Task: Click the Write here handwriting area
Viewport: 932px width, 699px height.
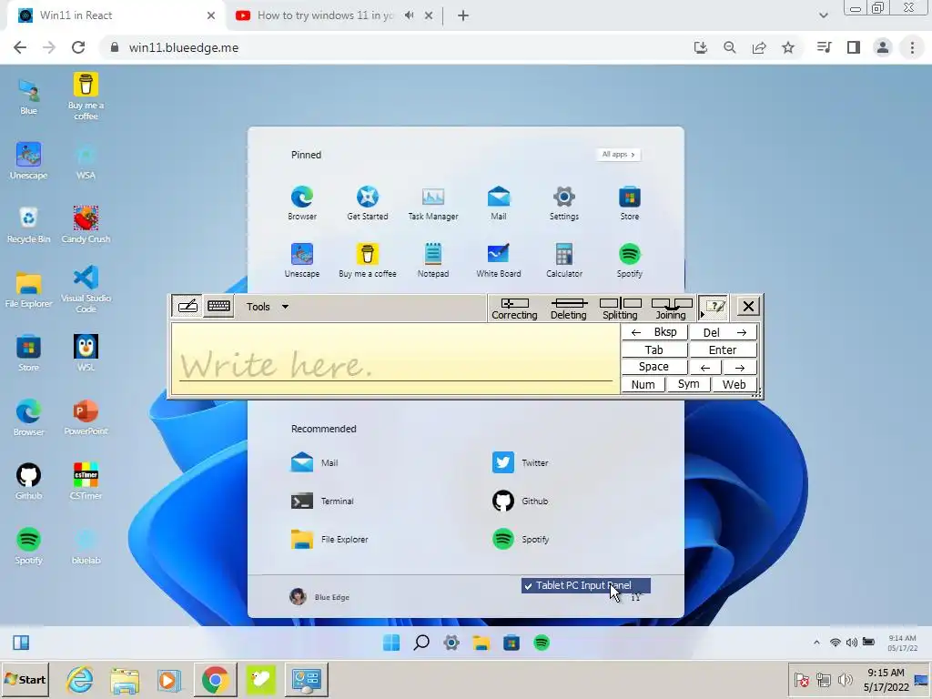Action: [x=395, y=359]
